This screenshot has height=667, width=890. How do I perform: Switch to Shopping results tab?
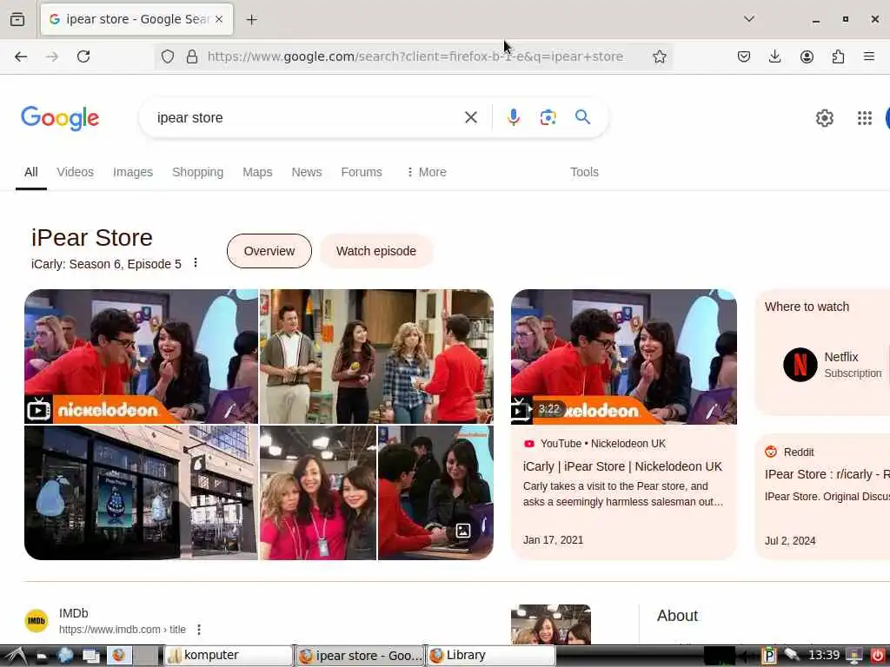[197, 172]
